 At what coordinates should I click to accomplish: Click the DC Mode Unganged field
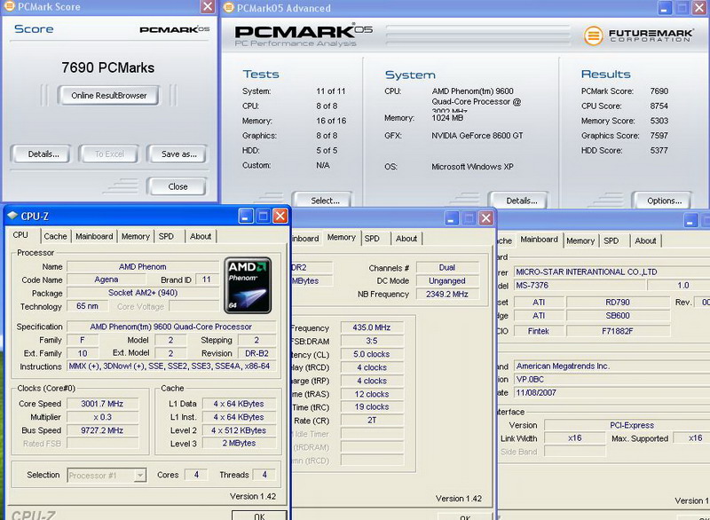447,280
